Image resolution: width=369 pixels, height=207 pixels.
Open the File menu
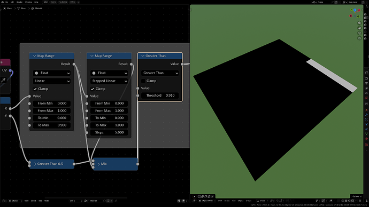pyautogui.click(x=6, y=2)
